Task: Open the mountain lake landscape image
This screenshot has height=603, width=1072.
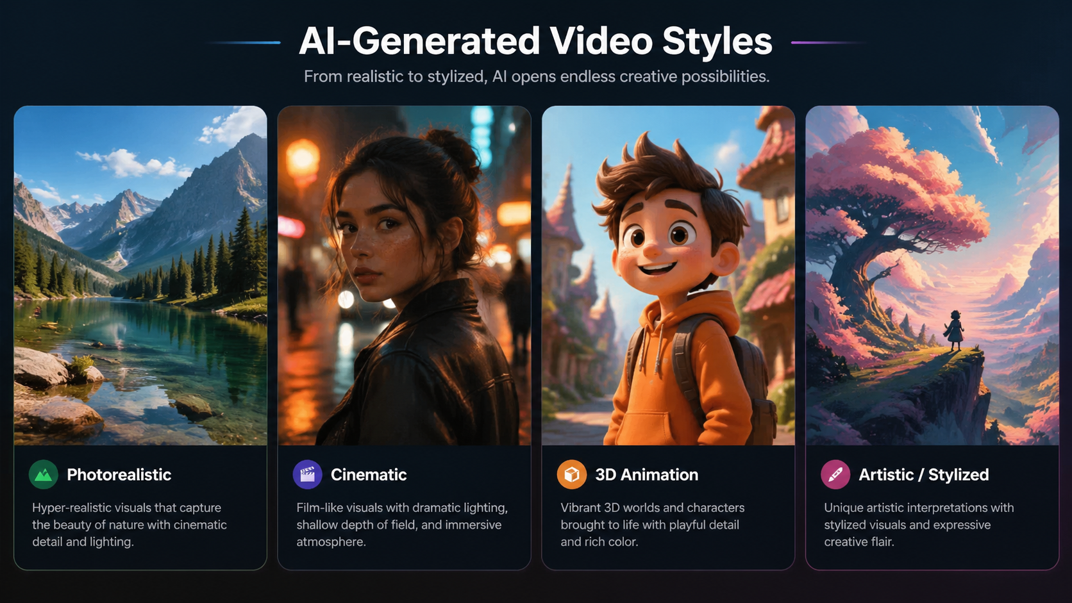Action: tap(140, 276)
